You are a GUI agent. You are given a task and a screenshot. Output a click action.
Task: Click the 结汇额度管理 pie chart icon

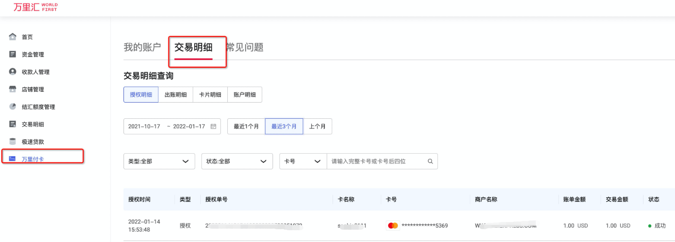tap(13, 107)
